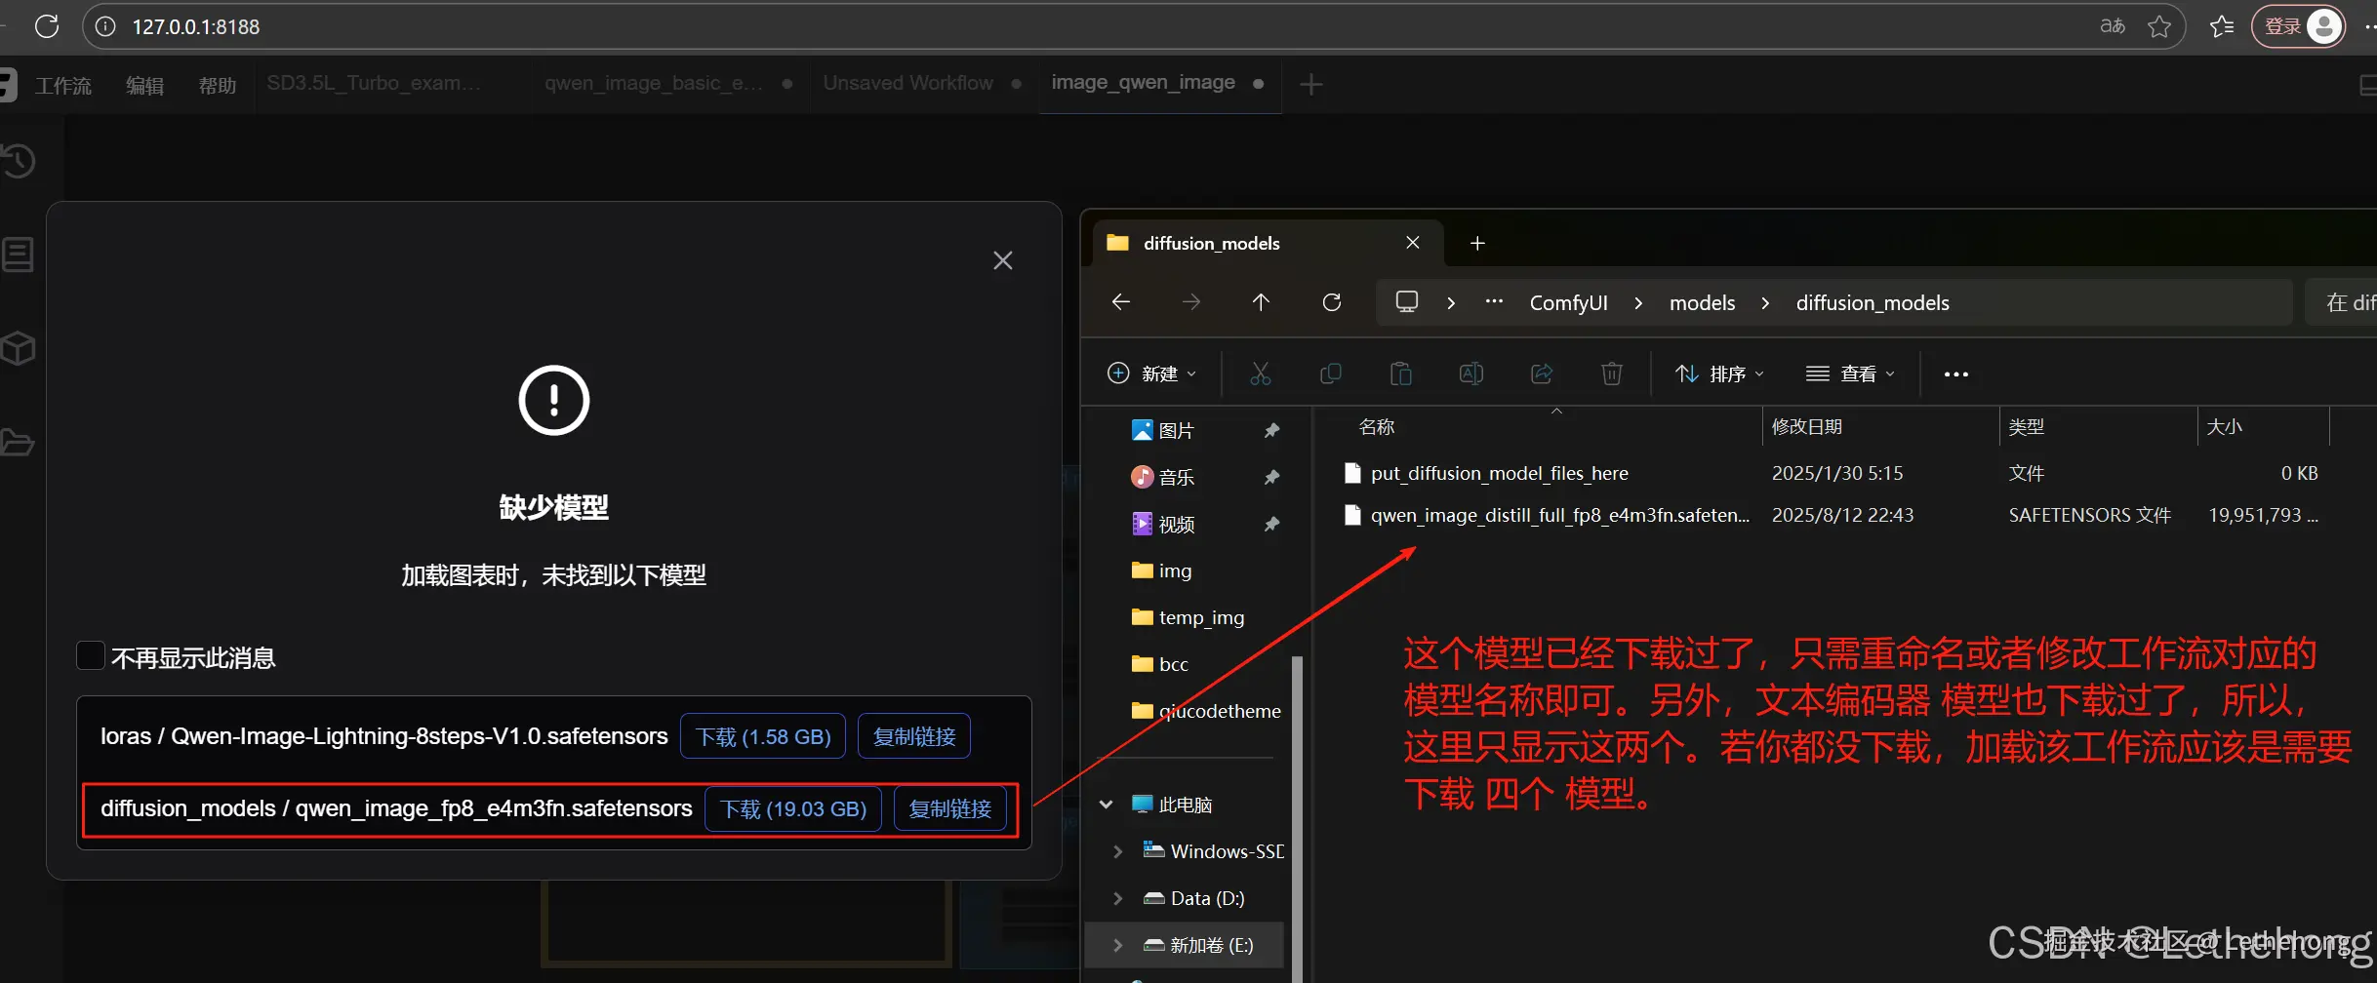Viewport: 2377px width, 983px height.
Task: Expand the chevron after models breadcrumb
Action: [x=1765, y=303]
